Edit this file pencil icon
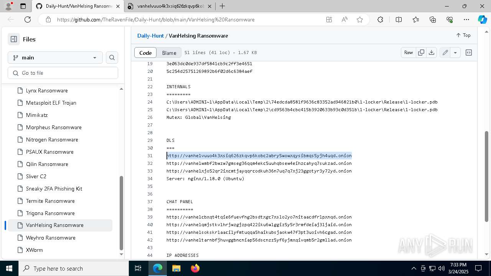 tap(445, 53)
